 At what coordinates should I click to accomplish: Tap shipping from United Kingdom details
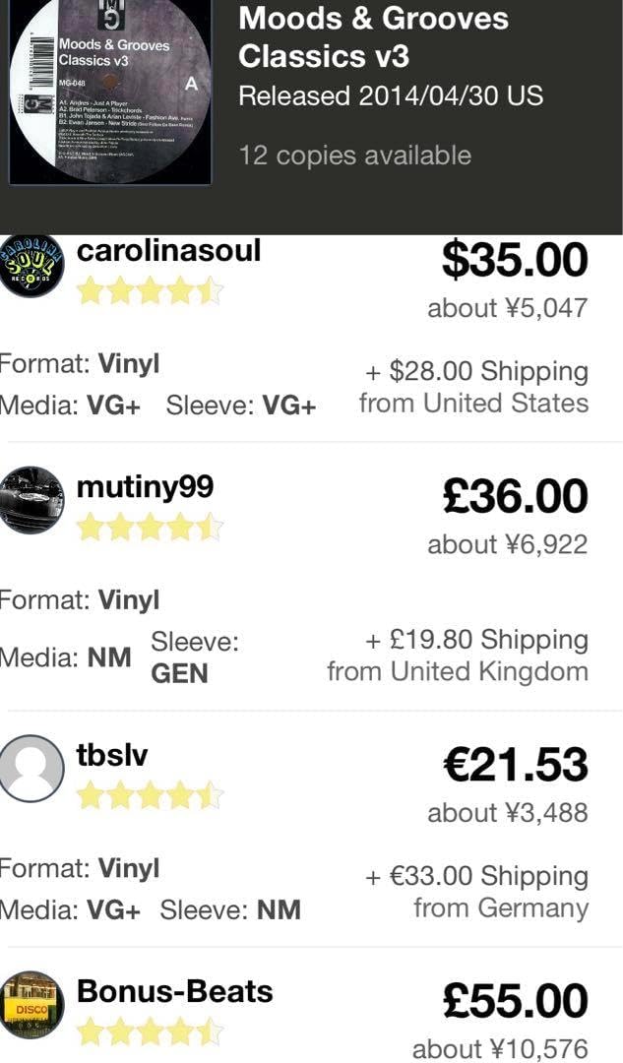pyautogui.click(x=458, y=657)
